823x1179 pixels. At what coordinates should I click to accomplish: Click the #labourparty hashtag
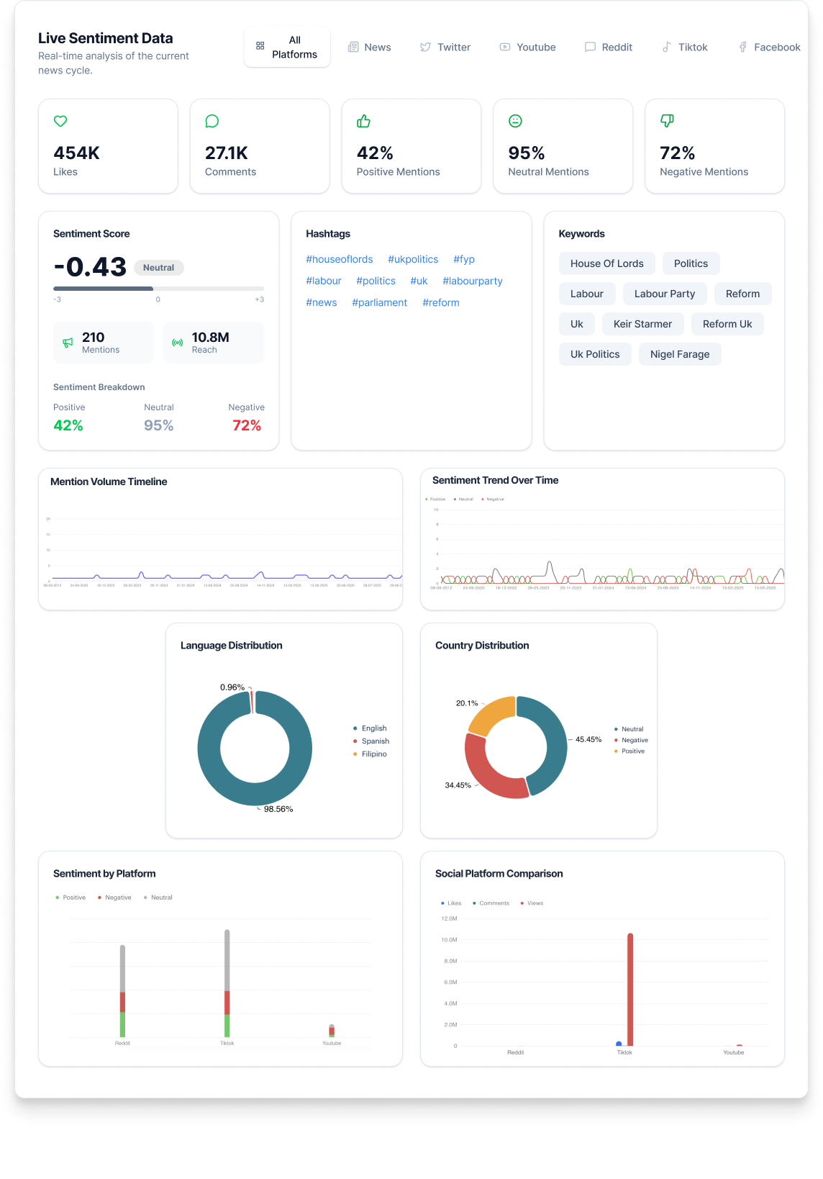473,281
